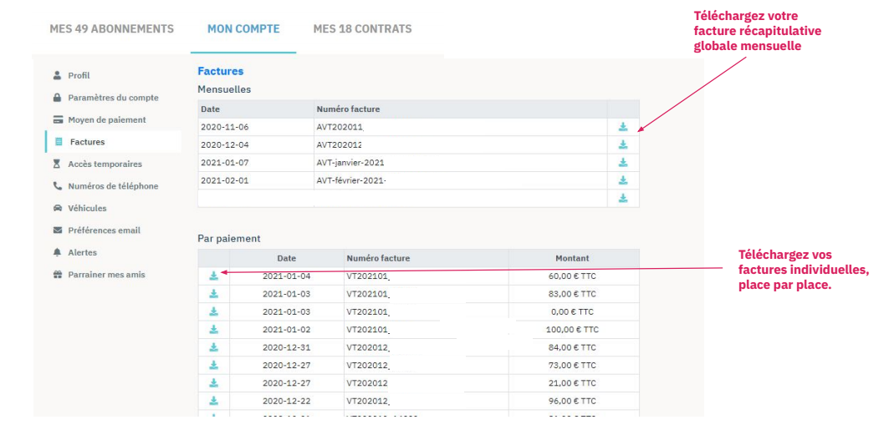Select the date cell 2021-01-07
Image resolution: width=889 pixels, height=435 pixels.
pos(224,163)
